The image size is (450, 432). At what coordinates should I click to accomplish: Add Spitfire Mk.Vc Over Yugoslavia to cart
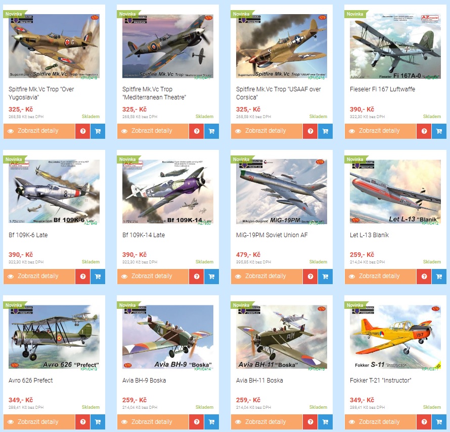coord(98,131)
